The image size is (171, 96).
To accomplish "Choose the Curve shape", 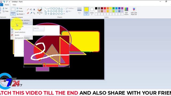I will coord(48,9).
